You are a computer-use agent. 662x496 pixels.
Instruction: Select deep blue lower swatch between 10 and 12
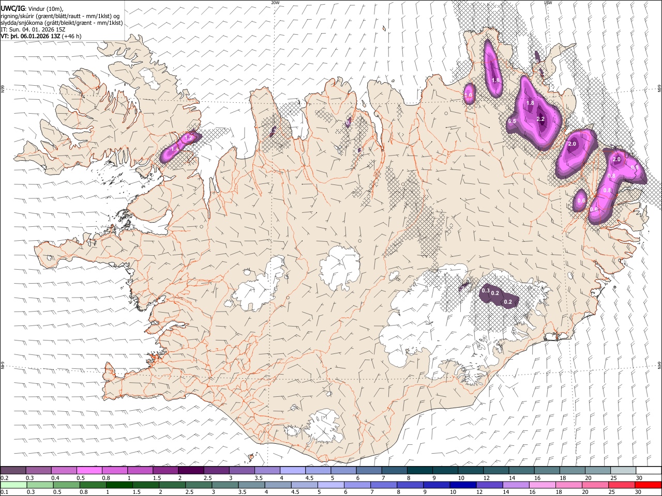click(463, 485)
